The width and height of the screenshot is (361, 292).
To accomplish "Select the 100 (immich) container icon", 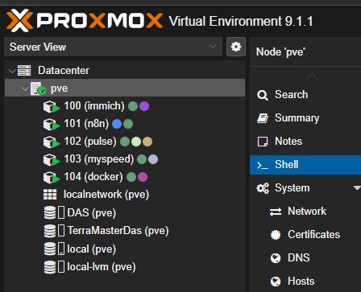I will coord(52,107).
